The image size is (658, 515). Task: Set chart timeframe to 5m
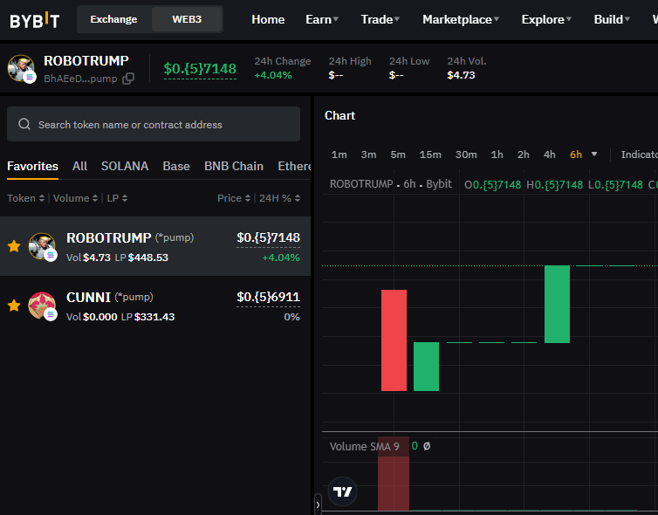(398, 154)
